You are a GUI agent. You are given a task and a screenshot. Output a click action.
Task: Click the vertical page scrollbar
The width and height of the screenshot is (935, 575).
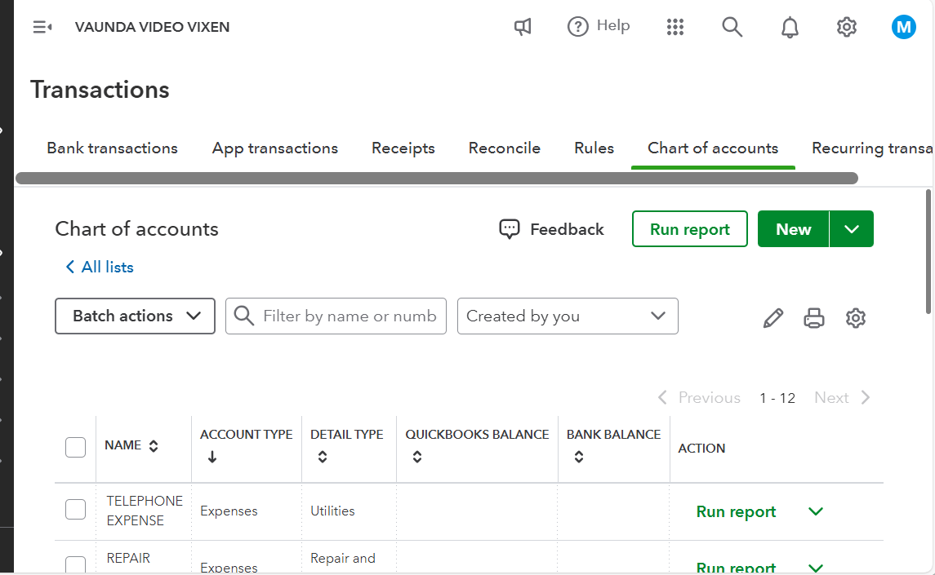(928, 251)
